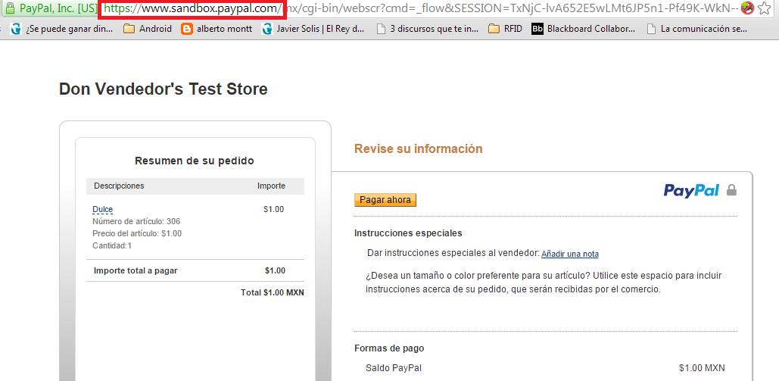Click the 'Descripciones' column header
The height and width of the screenshot is (381, 779).
120,186
